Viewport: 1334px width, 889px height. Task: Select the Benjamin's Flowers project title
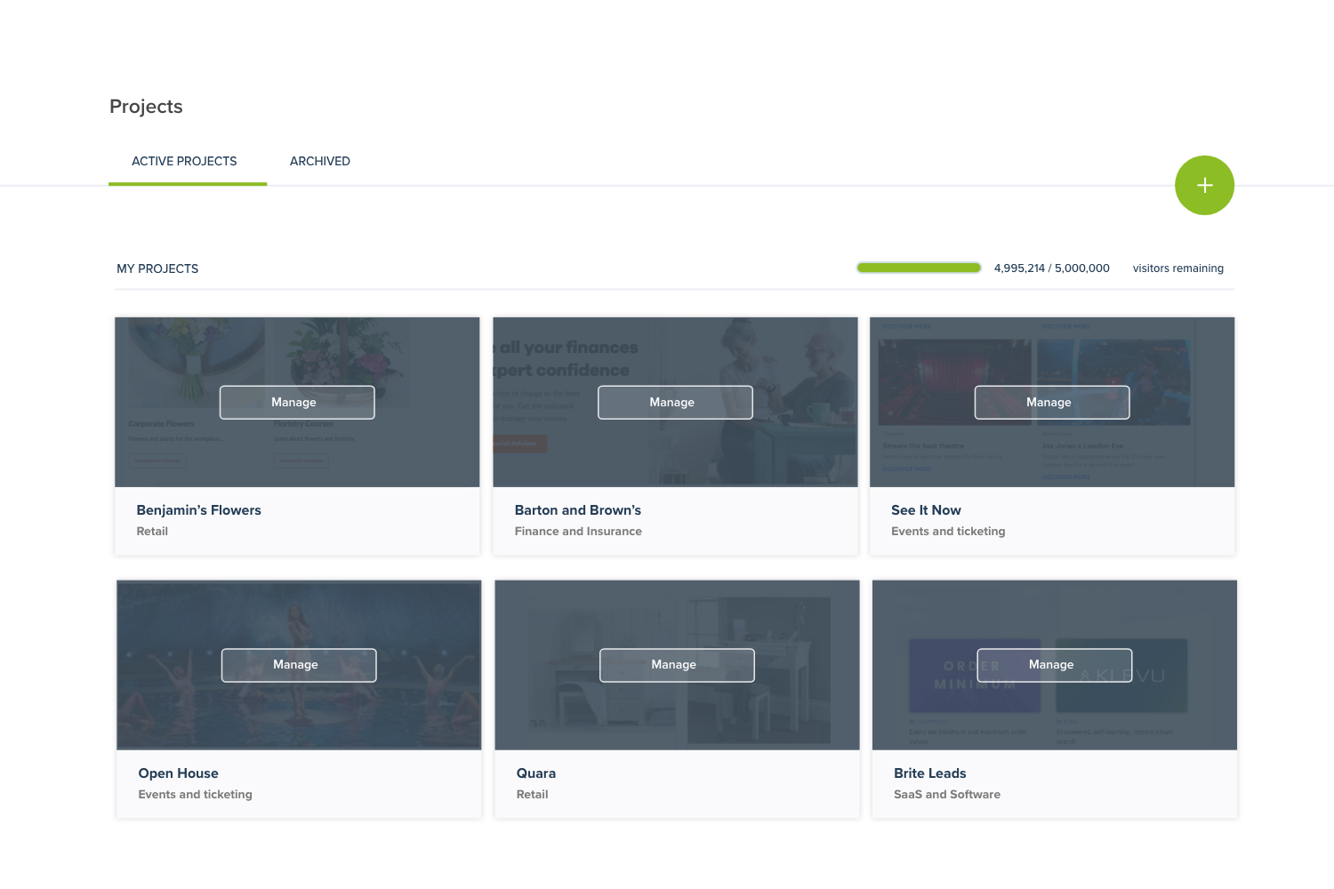pyautogui.click(x=198, y=510)
